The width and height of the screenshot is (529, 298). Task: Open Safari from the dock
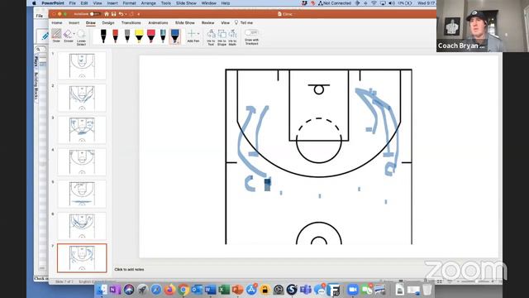[156, 290]
